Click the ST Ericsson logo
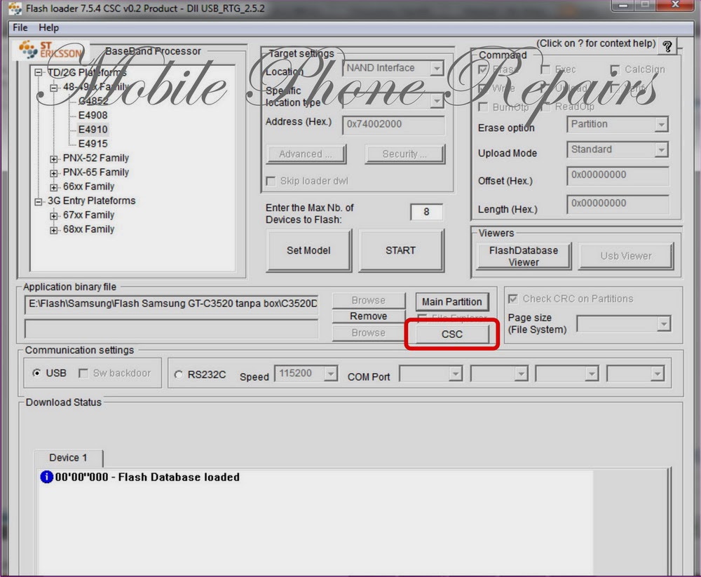 (x=51, y=50)
